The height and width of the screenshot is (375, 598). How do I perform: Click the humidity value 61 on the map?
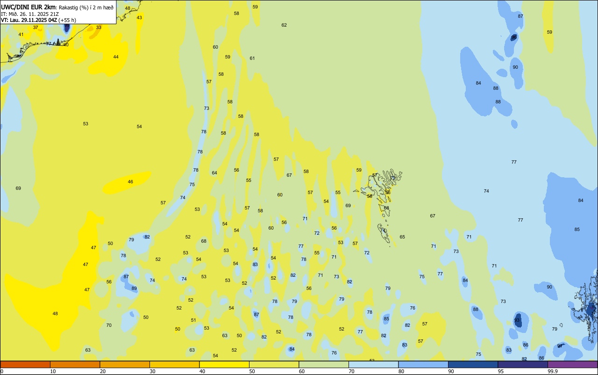252,58
